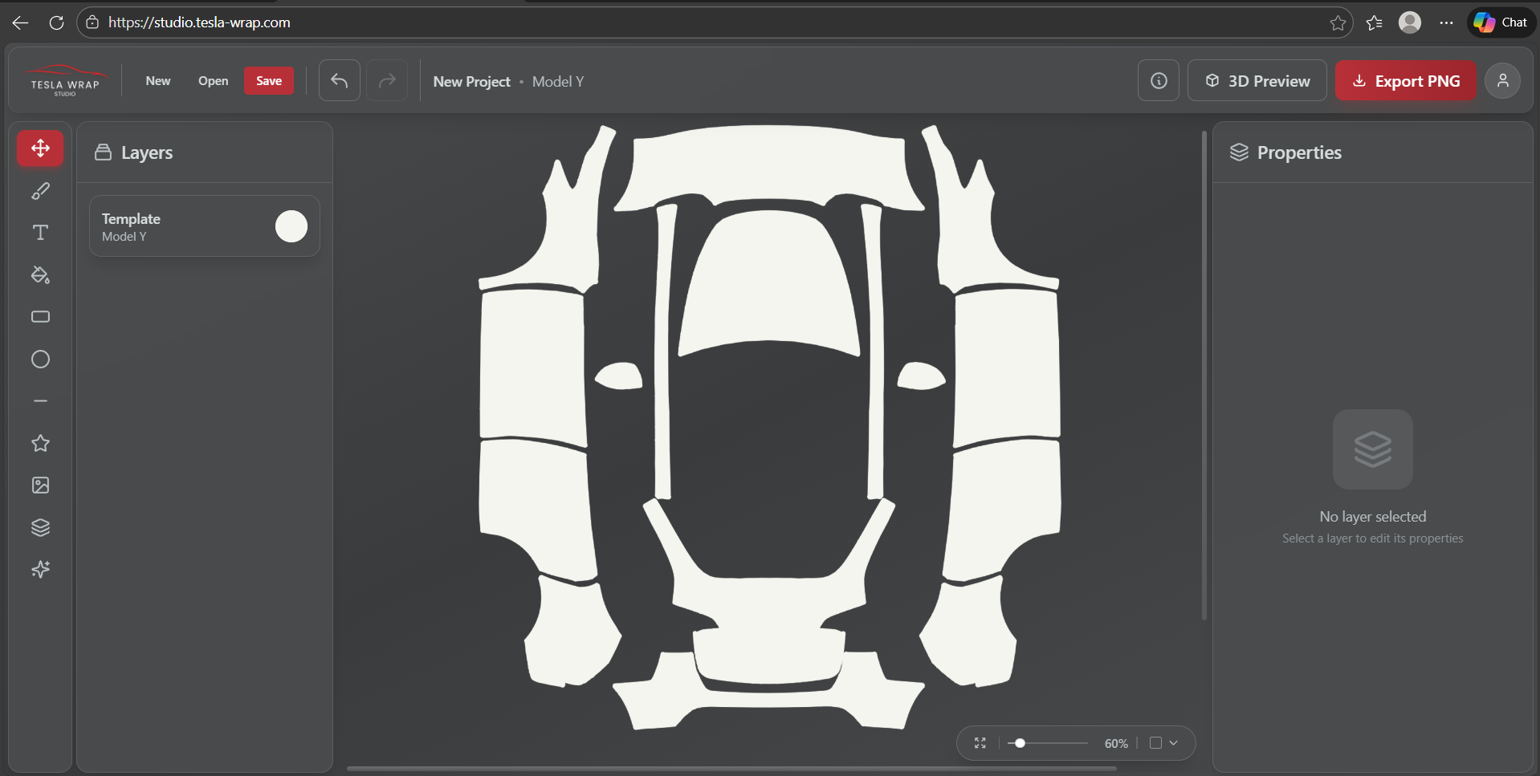Select the Line tool
1540x776 pixels.
(x=40, y=401)
